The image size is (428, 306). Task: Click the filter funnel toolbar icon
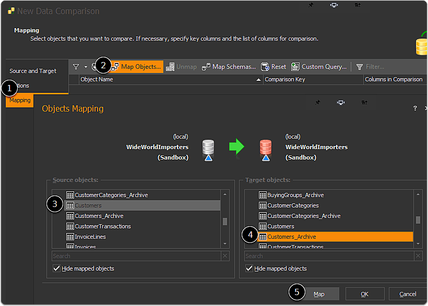75,67
